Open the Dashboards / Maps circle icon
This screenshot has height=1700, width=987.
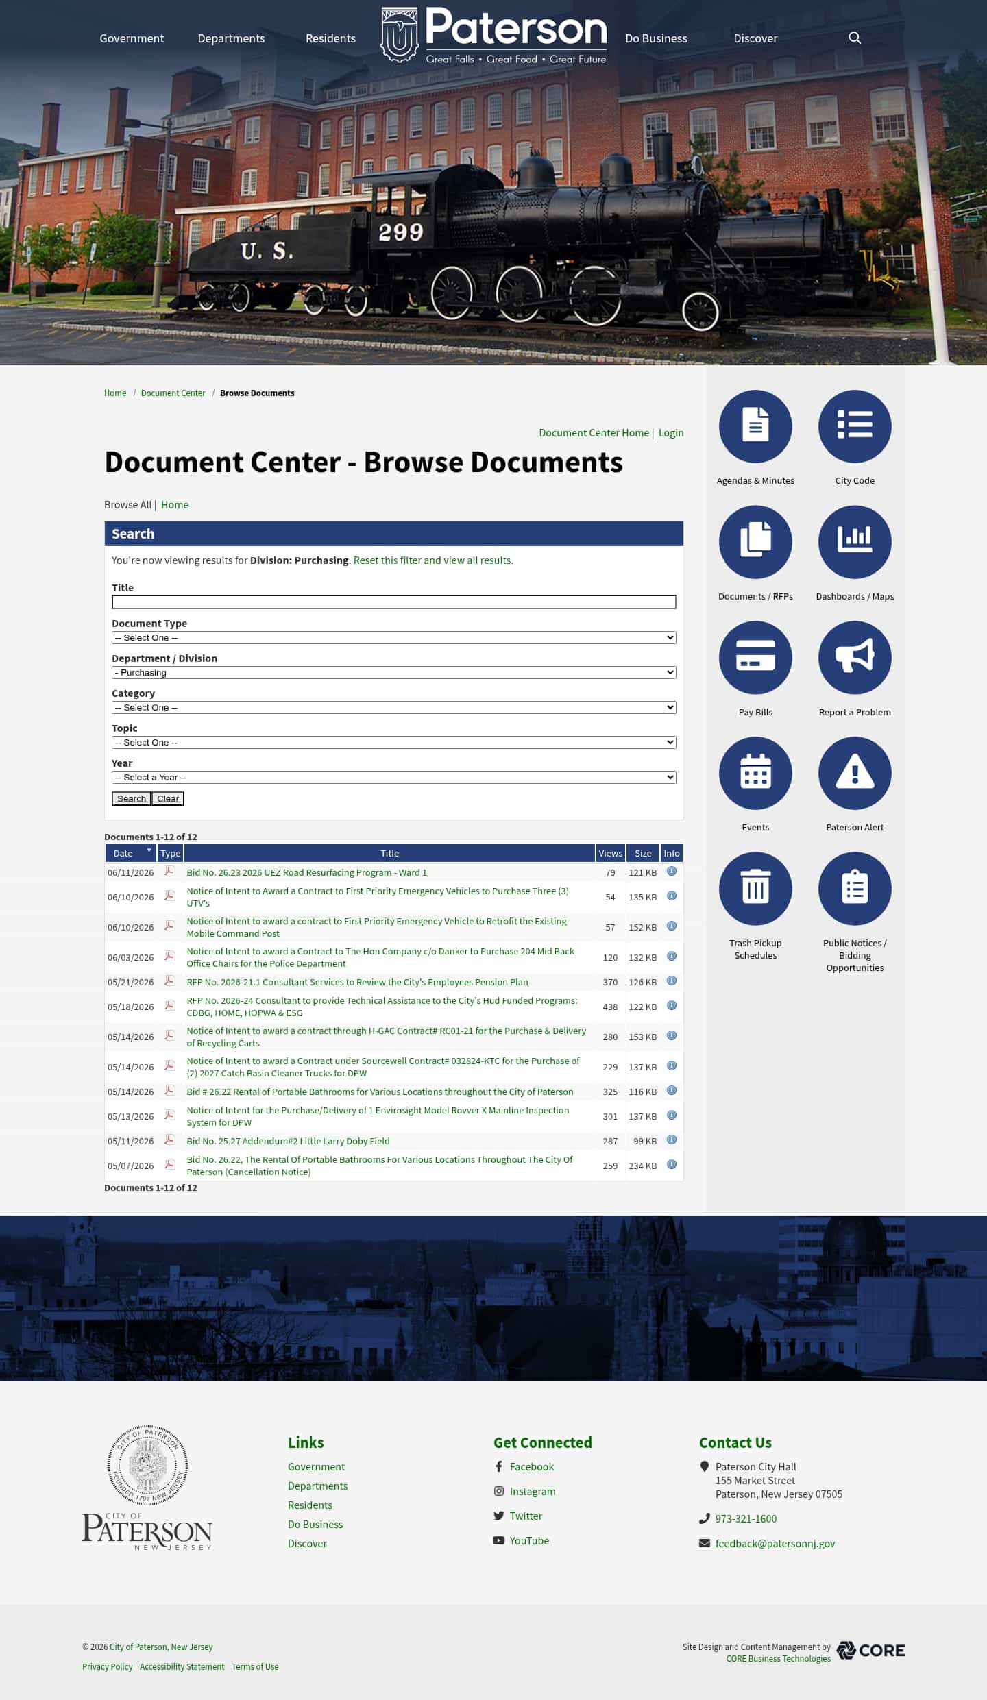click(855, 542)
